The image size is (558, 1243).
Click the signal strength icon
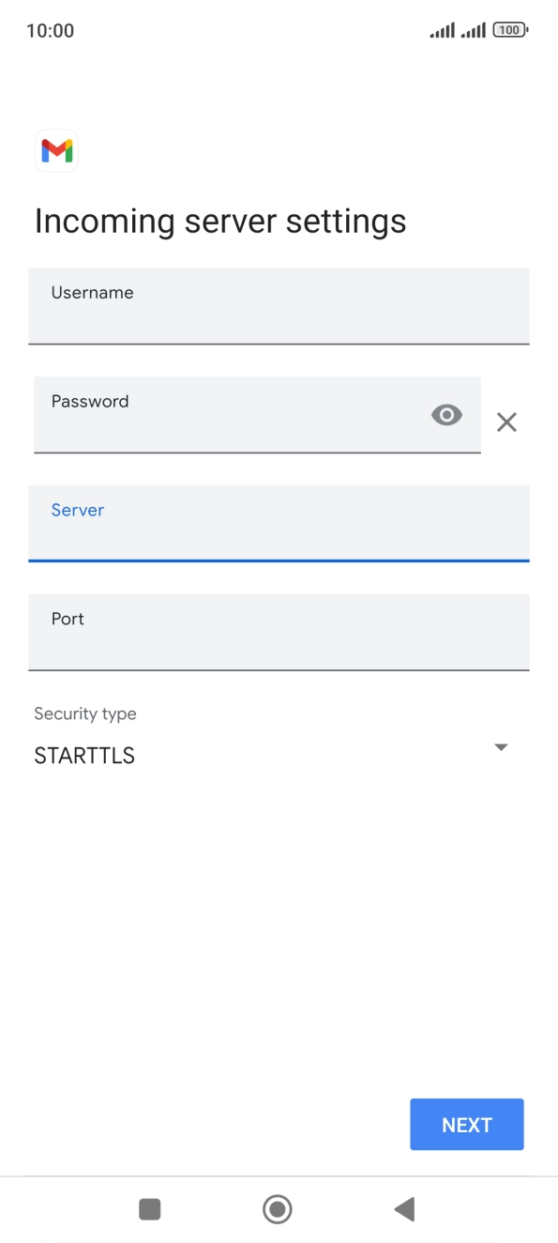442,29
